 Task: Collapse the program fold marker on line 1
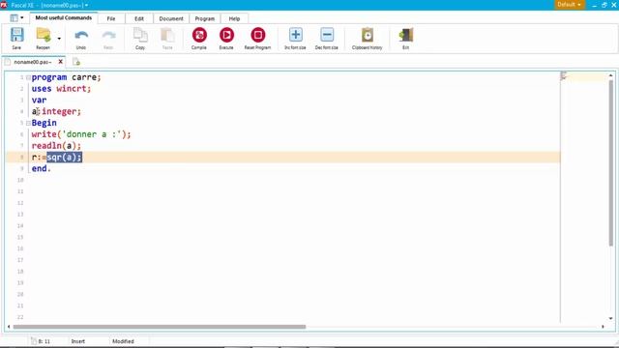point(28,77)
